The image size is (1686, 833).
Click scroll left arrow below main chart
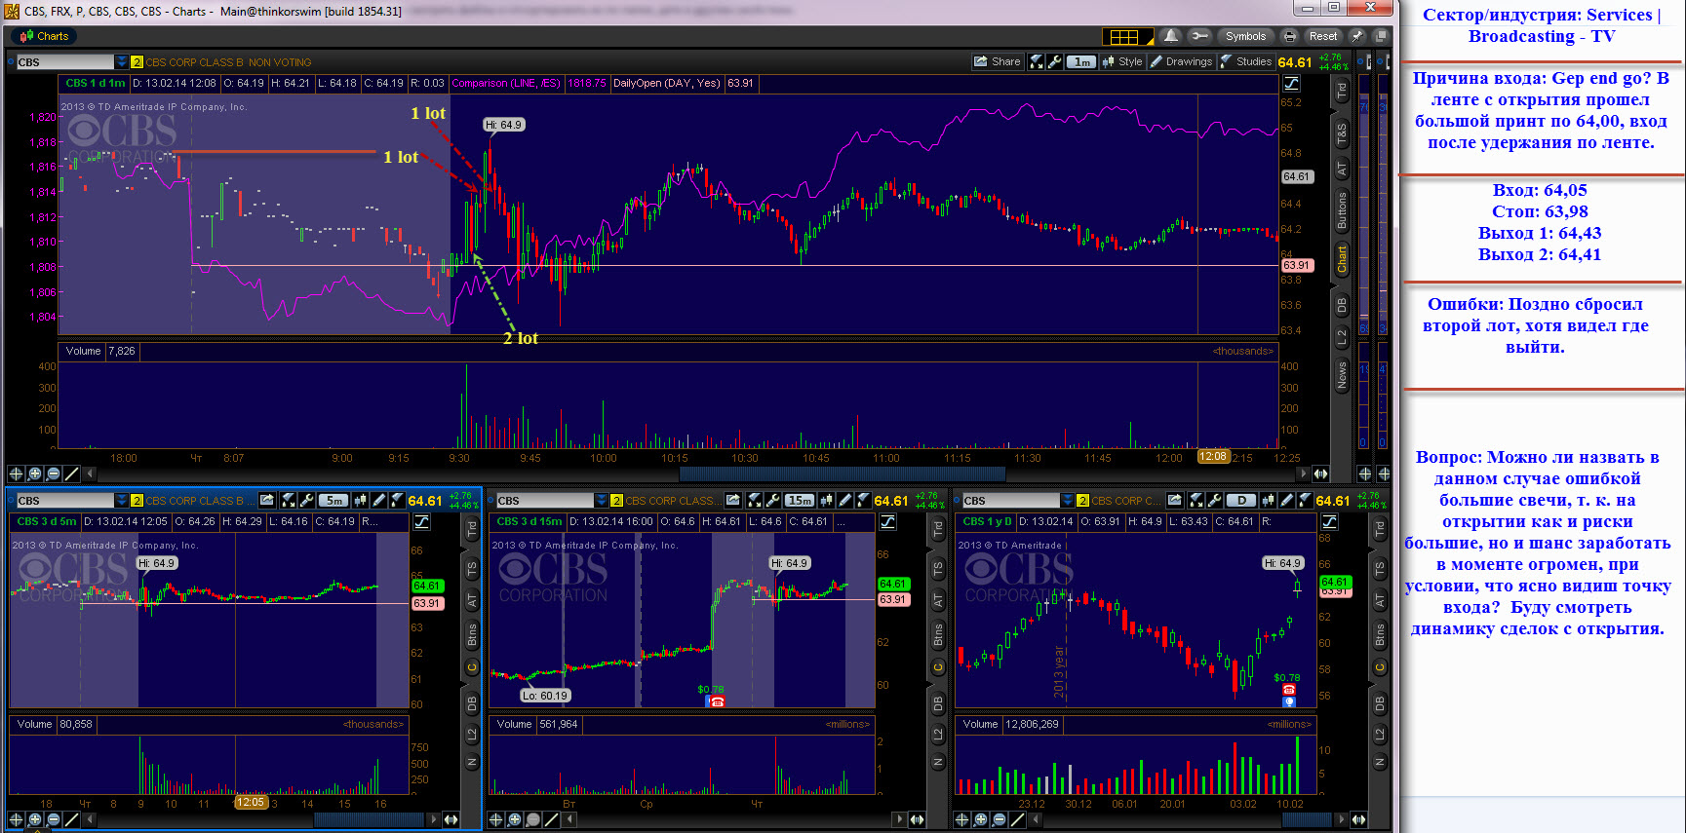(x=90, y=473)
